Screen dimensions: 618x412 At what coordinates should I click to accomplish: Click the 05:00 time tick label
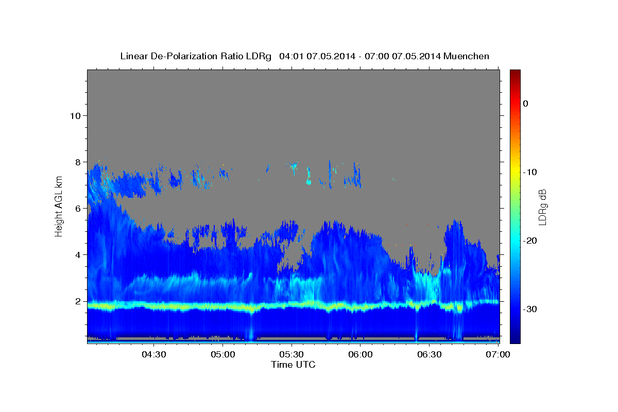point(224,354)
